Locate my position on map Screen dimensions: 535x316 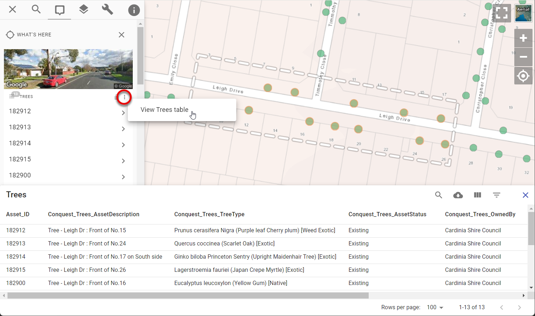coord(523,76)
